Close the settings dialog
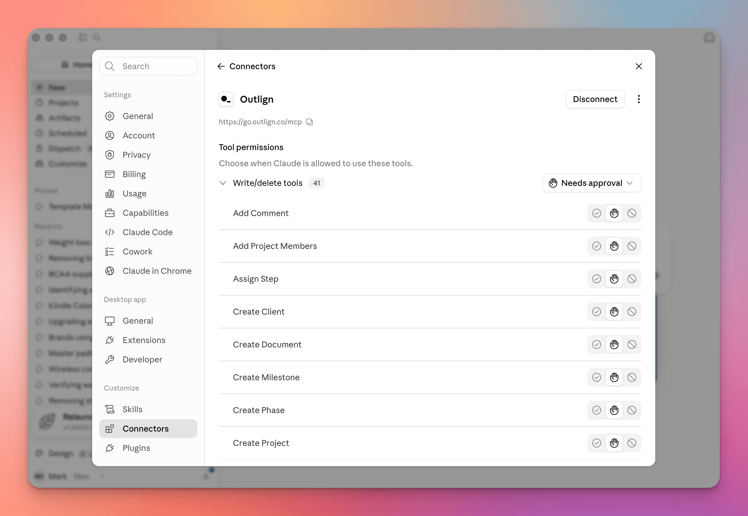The height and width of the screenshot is (516, 748). [x=639, y=66]
